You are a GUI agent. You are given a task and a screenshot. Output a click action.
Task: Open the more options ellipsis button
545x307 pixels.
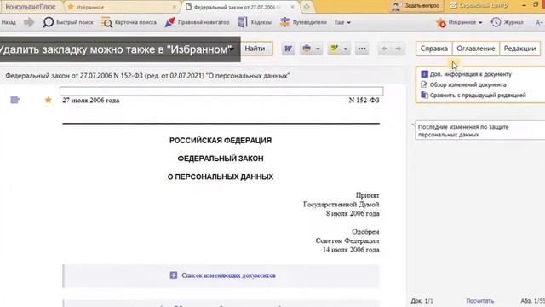point(362,49)
